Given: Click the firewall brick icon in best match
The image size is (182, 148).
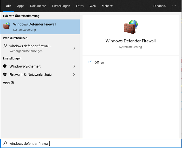Looking at the screenshot, I should pyautogui.click(x=7, y=26).
